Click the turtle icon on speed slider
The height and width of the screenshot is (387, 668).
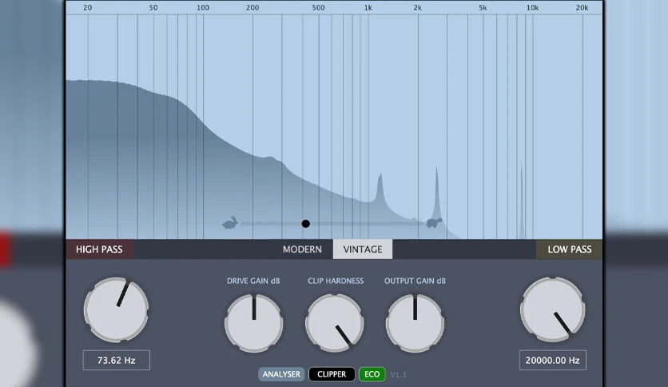click(x=434, y=222)
